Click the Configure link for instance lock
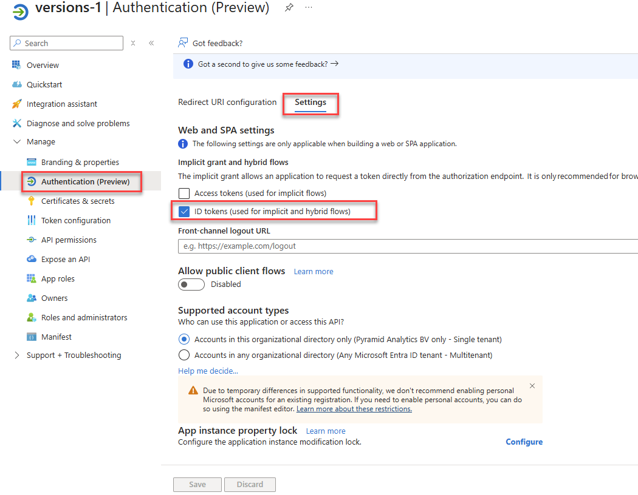Image resolution: width=638 pixels, height=495 pixels. click(524, 442)
